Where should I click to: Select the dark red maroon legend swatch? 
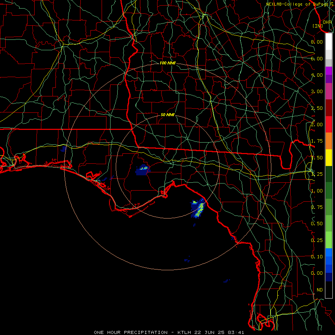point(329,108)
